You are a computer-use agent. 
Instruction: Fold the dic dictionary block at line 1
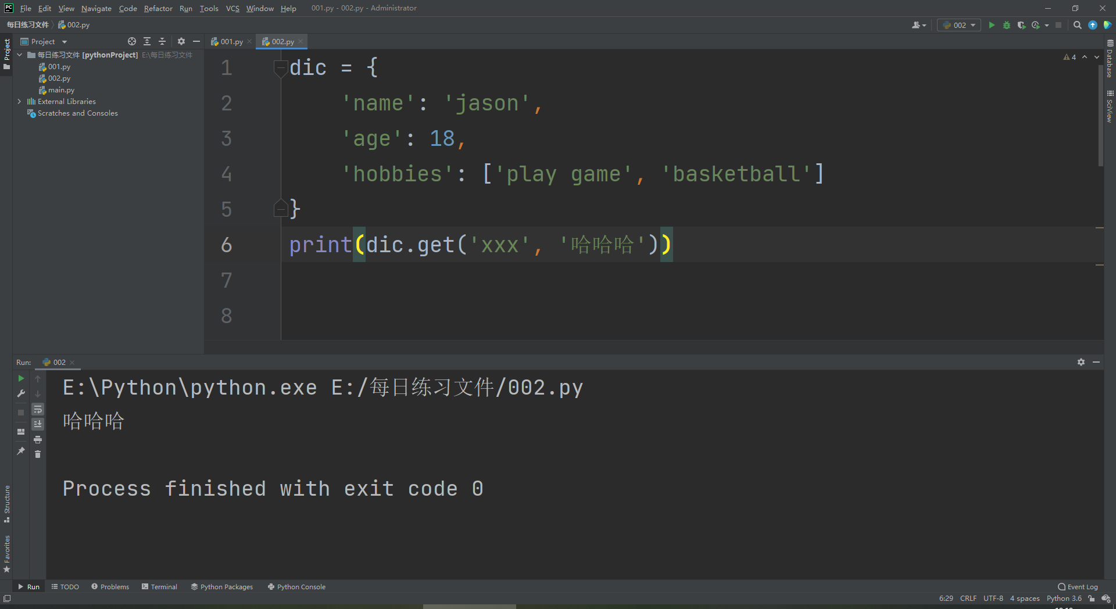281,68
